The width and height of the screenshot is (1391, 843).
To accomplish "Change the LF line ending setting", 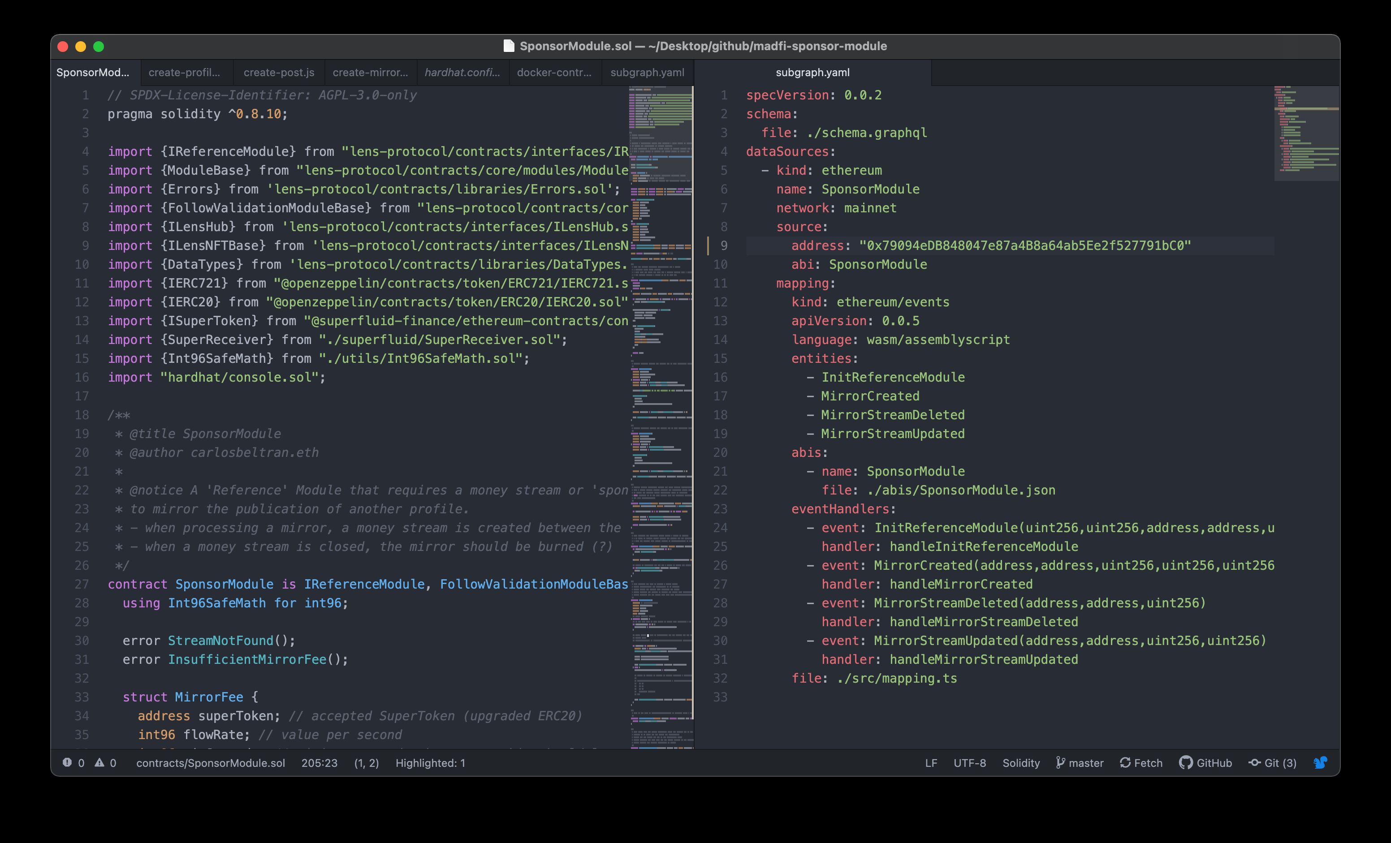I will (x=931, y=763).
